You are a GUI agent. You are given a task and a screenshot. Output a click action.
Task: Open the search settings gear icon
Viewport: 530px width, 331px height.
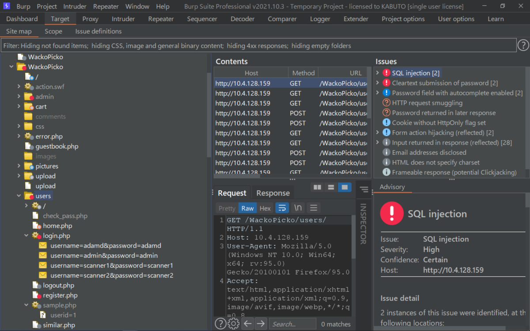234,324
